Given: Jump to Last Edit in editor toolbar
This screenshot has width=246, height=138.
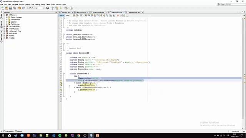Looking at the screenshot, I should 73,15.
